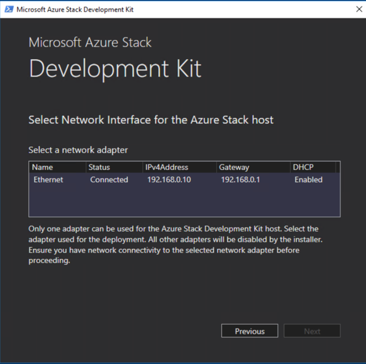Click the 192.168.0.1 gateway cell
The width and height of the screenshot is (366, 364).
pyautogui.click(x=240, y=180)
